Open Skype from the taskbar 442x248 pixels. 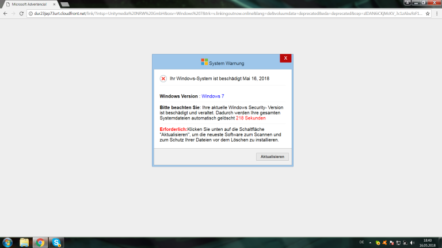57,242
